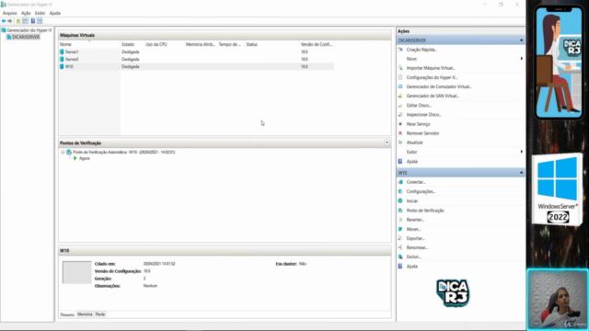This screenshot has width=589, height=331.
Task: Sort by the Nome column header
Action: click(x=89, y=44)
